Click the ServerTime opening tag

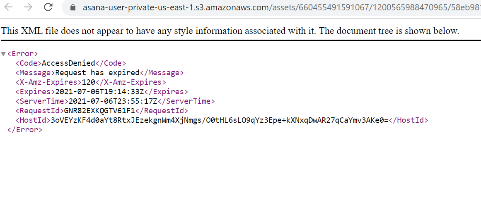pyautogui.click(x=42, y=101)
